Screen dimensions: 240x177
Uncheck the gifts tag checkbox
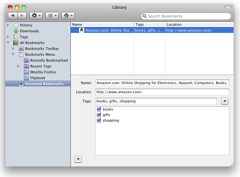point(99,115)
